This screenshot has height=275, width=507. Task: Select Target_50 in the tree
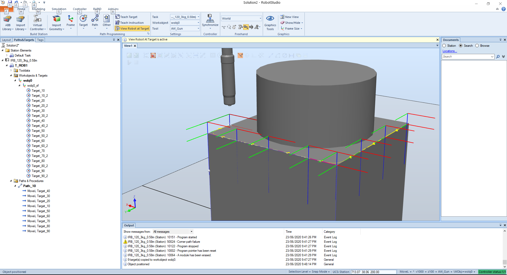(x=38, y=131)
